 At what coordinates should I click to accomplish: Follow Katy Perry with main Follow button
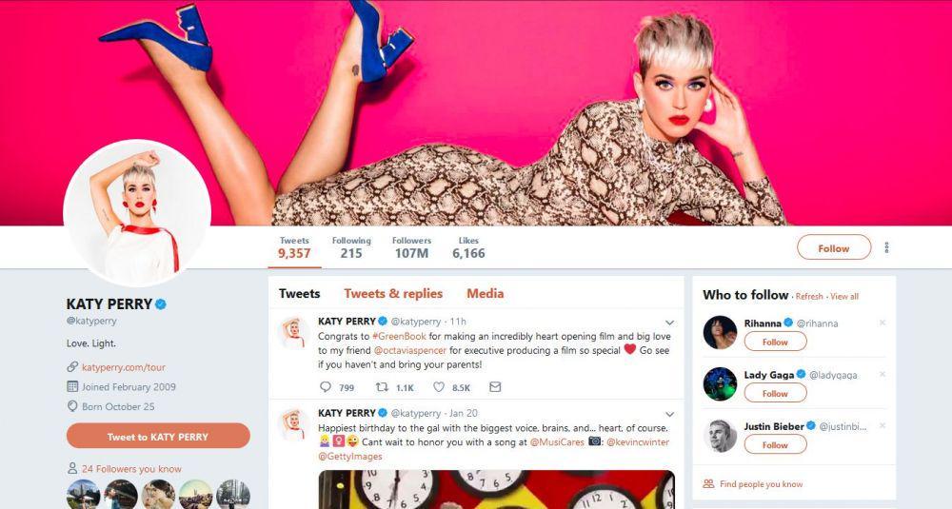pyautogui.click(x=834, y=247)
